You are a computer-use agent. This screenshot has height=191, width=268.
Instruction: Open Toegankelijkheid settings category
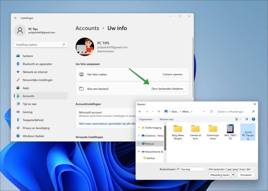pyautogui.click(x=41, y=120)
